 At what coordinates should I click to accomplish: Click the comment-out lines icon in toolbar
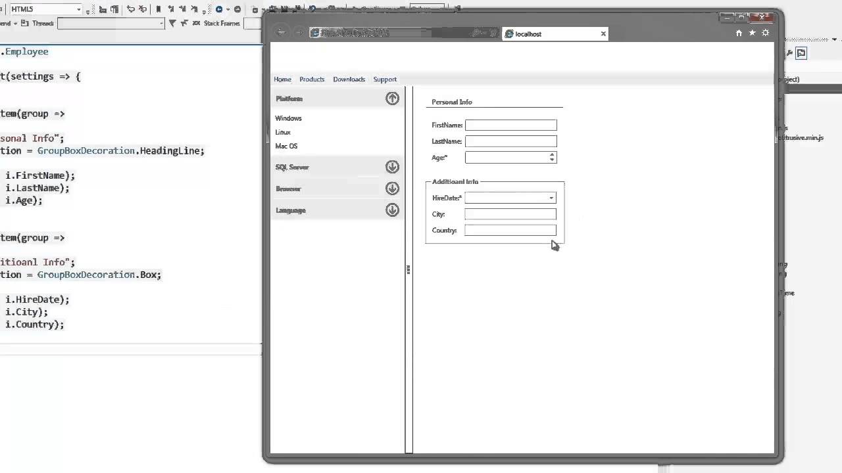point(131,9)
